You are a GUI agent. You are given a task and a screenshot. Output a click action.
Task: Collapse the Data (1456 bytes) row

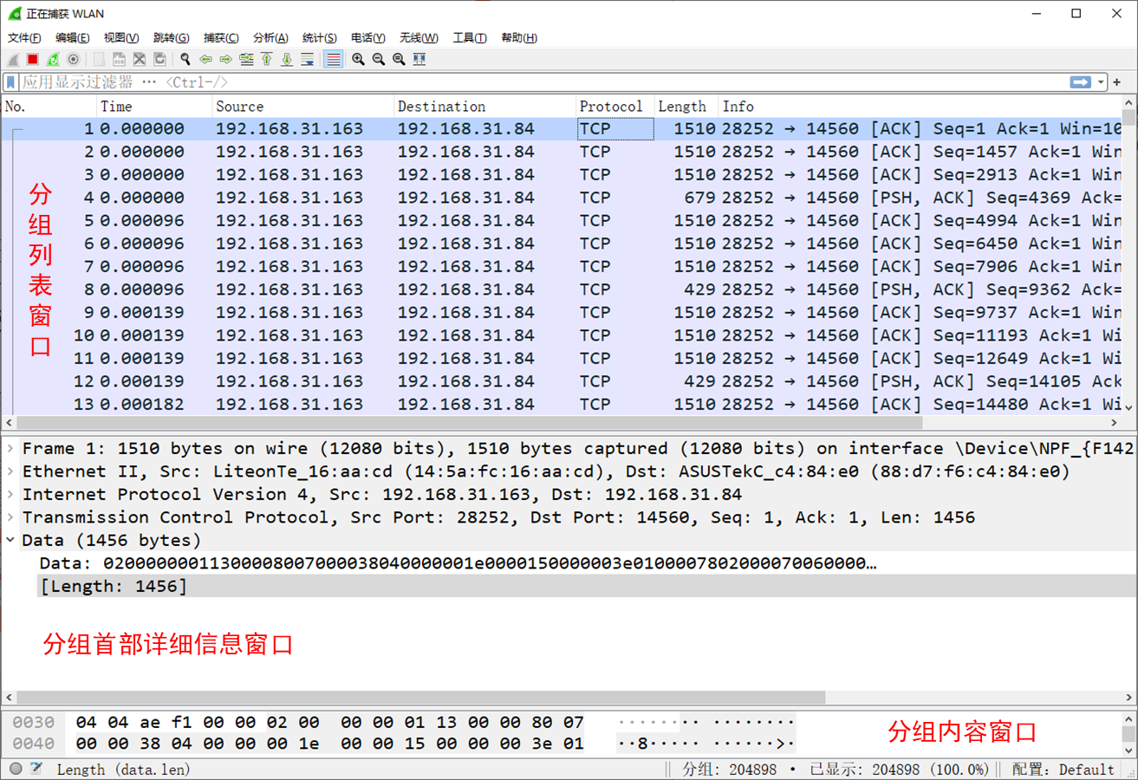pyautogui.click(x=10, y=540)
